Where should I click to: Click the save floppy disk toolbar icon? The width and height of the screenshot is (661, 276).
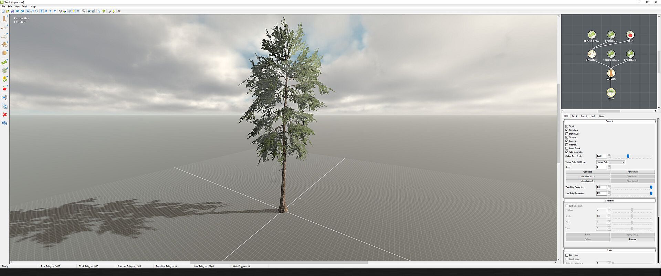point(12,11)
